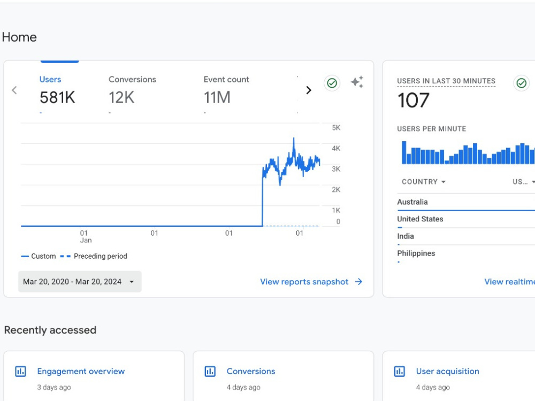Open the Engagement overview link
The image size is (535, 401).
81,372
